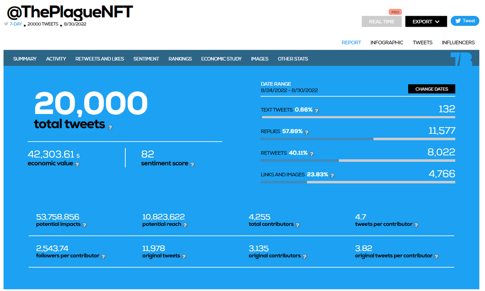The width and height of the screenshot is (485, 291).
Task: Click the 11,978 original tweets value
Action: (x=154, y=249)
